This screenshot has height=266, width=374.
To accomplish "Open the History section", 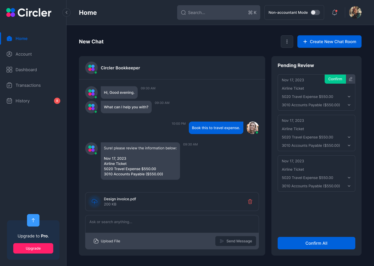I will coord(22,101).
